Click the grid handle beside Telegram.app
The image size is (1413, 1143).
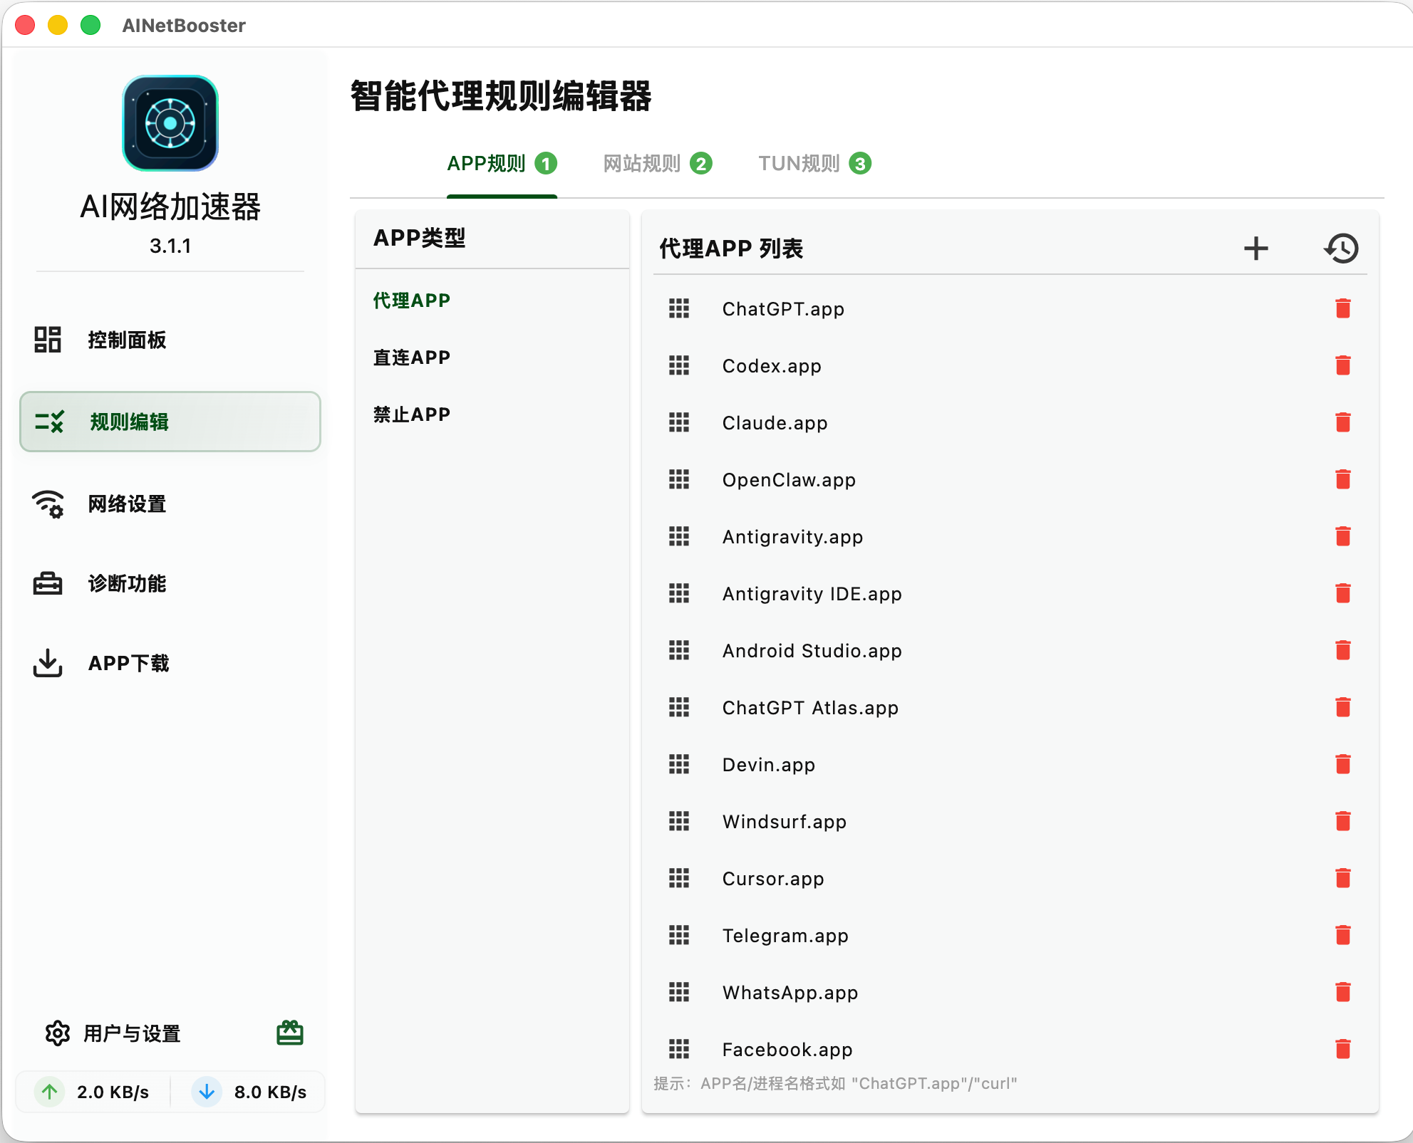(x=679, y=935)
